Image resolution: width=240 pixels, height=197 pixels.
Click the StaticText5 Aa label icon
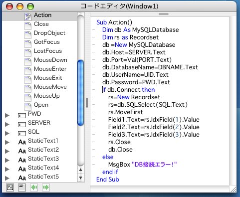click(x=22, y=178)
